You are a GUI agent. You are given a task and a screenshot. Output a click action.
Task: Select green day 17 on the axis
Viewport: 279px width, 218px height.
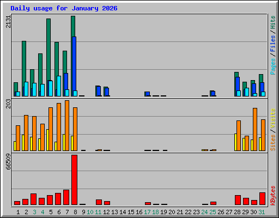pos(147,212)
